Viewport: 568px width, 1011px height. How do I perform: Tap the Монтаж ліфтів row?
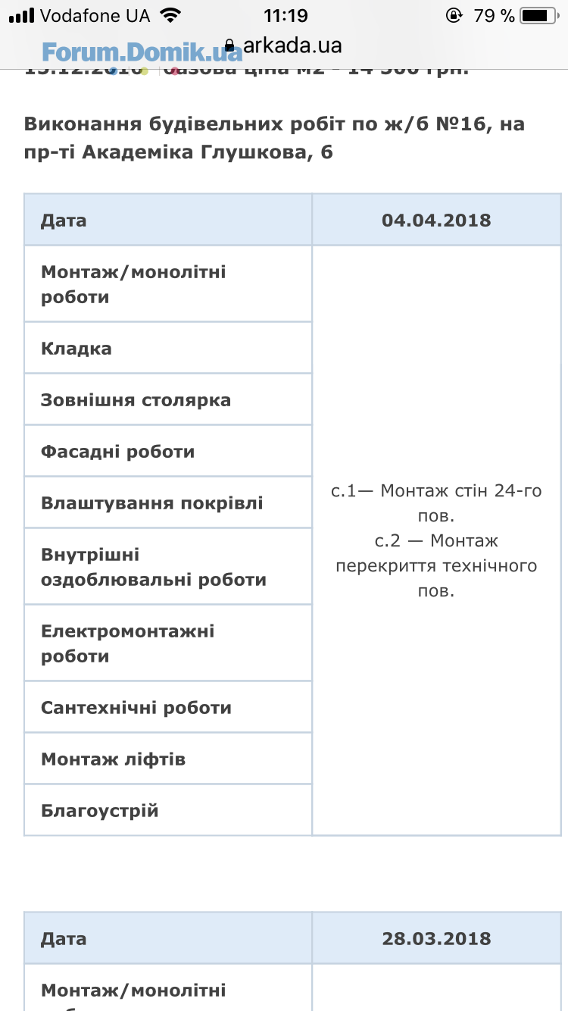(168, 759)
